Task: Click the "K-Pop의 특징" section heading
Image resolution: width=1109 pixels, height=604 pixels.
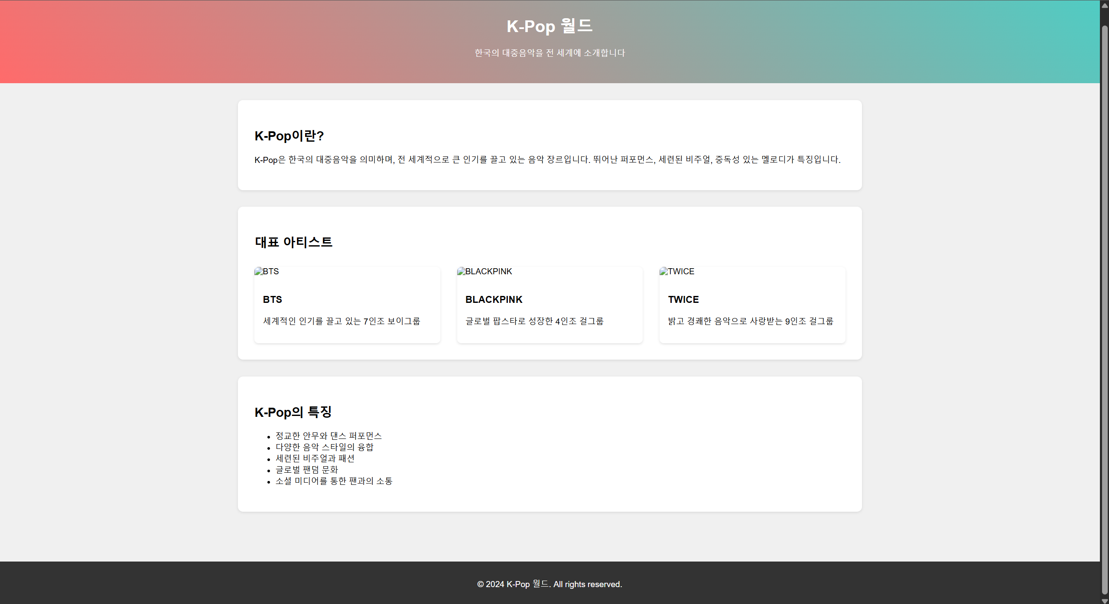Action: 293,412
